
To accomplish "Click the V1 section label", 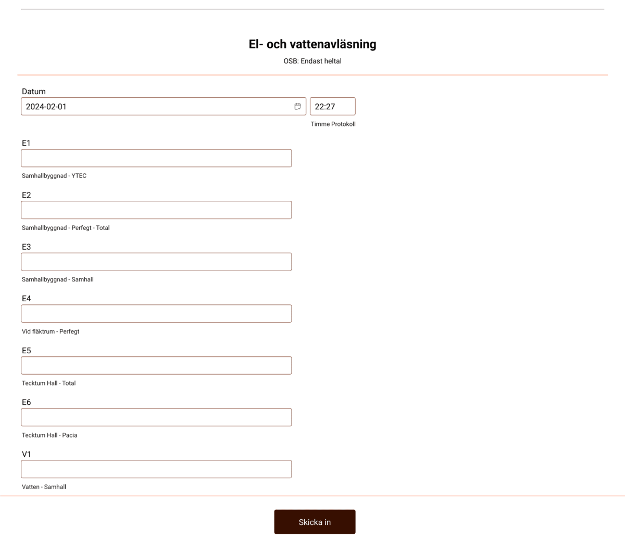I will [26, 454].
